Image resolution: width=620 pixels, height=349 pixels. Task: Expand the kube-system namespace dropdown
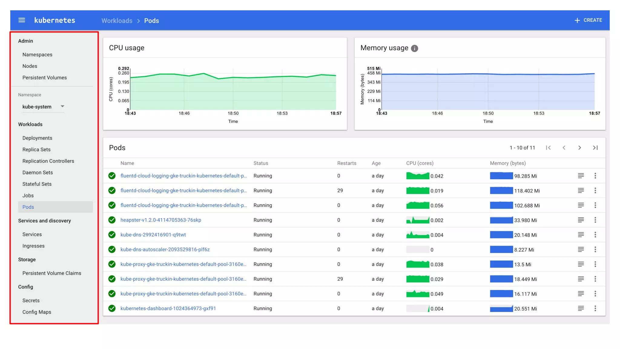62,106
